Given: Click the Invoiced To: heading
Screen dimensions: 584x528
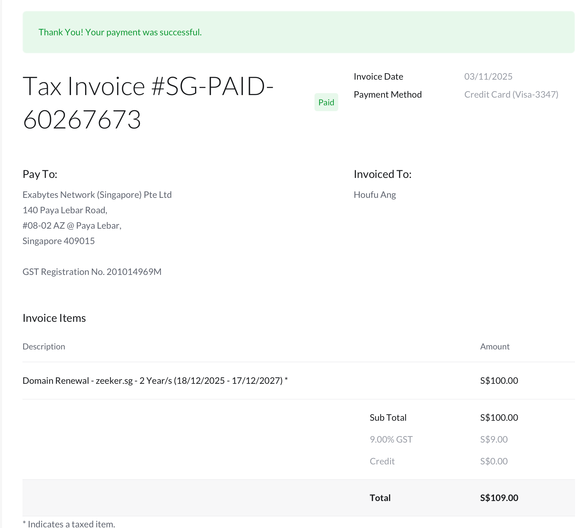Looking at the screenshot, I should tap(382, 174).
